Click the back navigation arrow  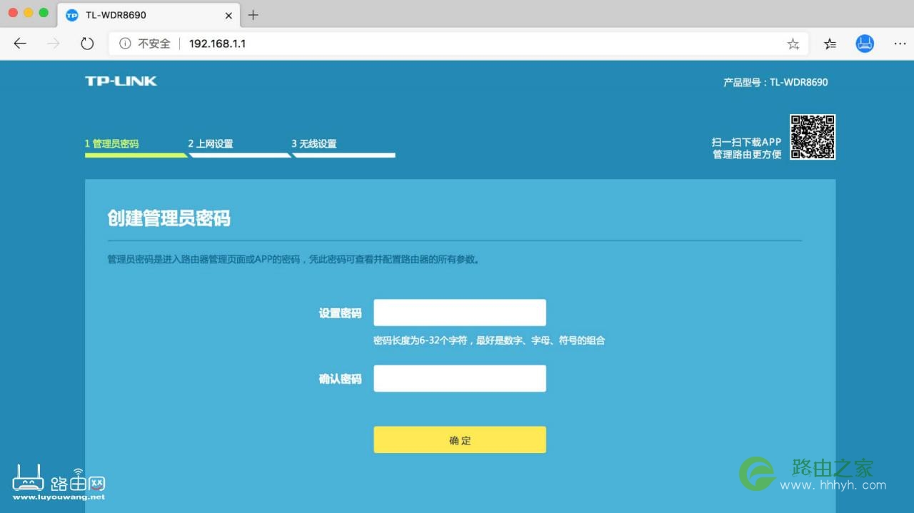tap(19, 43)
